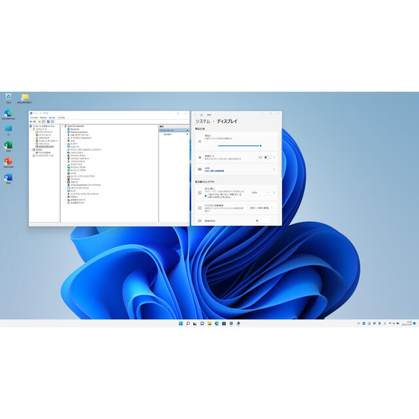The image size is (419, 419).
Task: Click the Settings window back arrow
Action: tap(195, 115)
